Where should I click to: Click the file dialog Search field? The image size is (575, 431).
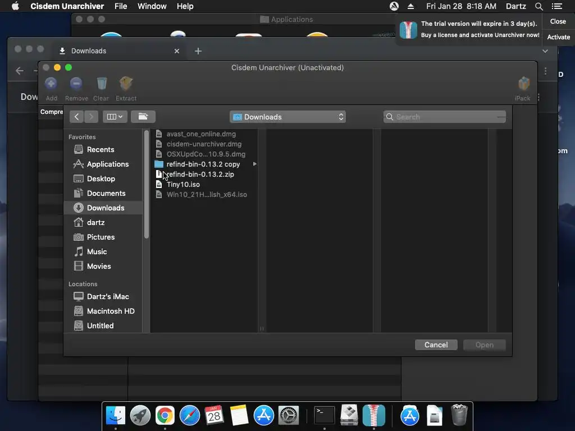point(445,117)
